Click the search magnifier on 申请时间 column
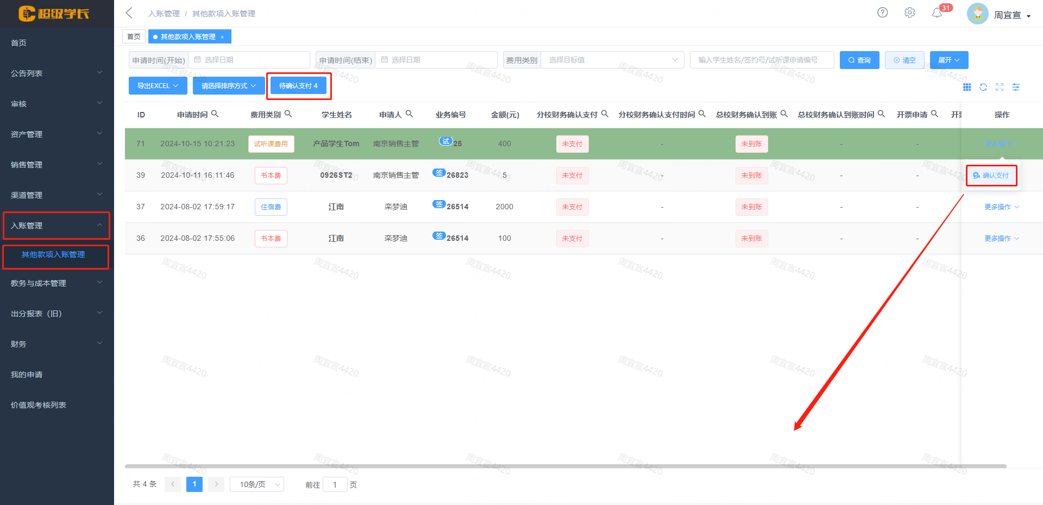Screen dimensions: 1043x505 (216, 114)
